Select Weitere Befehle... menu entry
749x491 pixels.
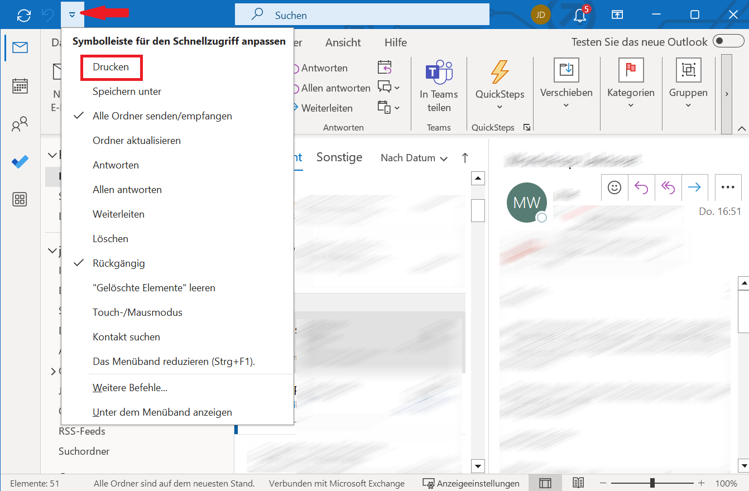coord(177,388)
